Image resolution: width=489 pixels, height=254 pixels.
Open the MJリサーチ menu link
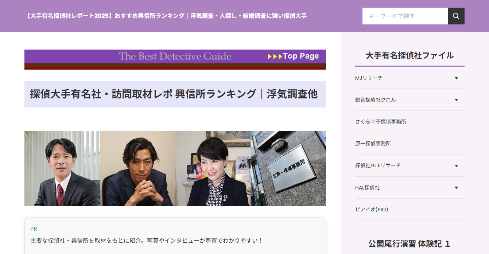[x=369, y=78]
